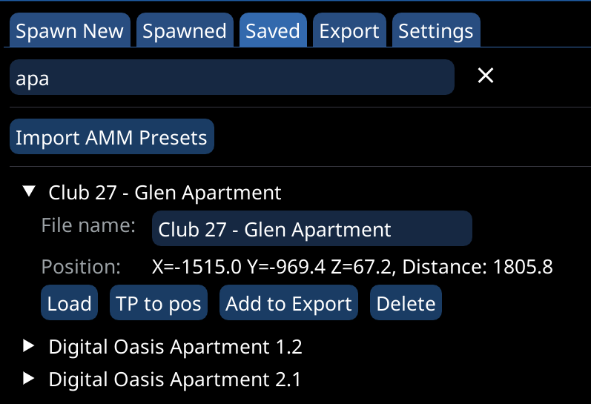The width and height of the screenshot is (591, 404).
Task: Clear the search text with the X icon
Action: pos(486,75)
